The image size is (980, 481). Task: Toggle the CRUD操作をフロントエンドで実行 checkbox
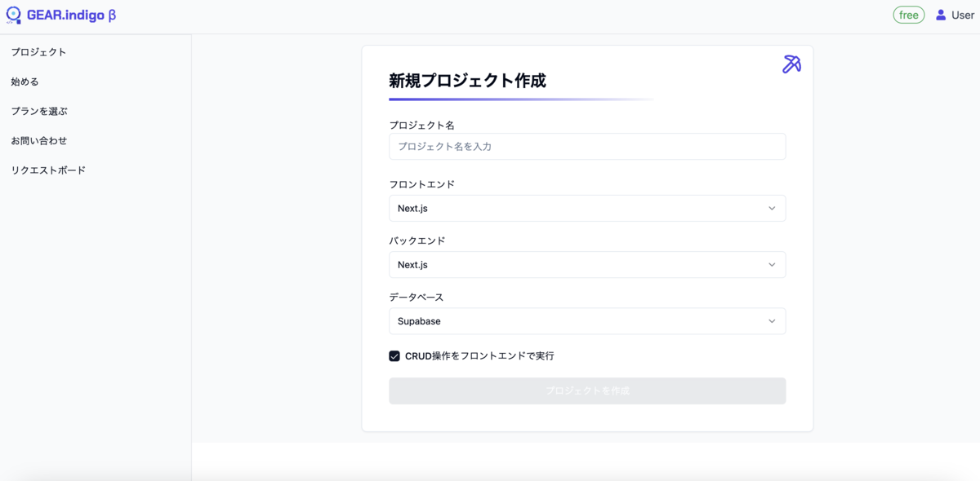[x=394, y=356]
